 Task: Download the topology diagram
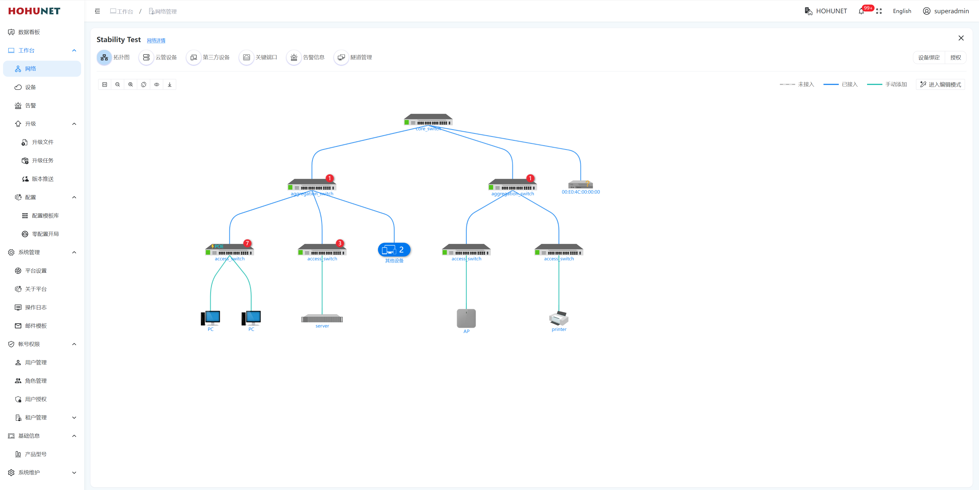coord(170,84)
